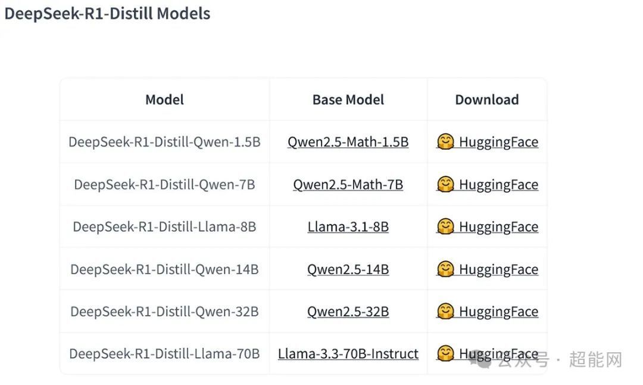Screen dimensions: 643x385
Task: Select the DeepSeek-R1-Distill-Llama-70B model name cell
Action: [x=164, y=354]
